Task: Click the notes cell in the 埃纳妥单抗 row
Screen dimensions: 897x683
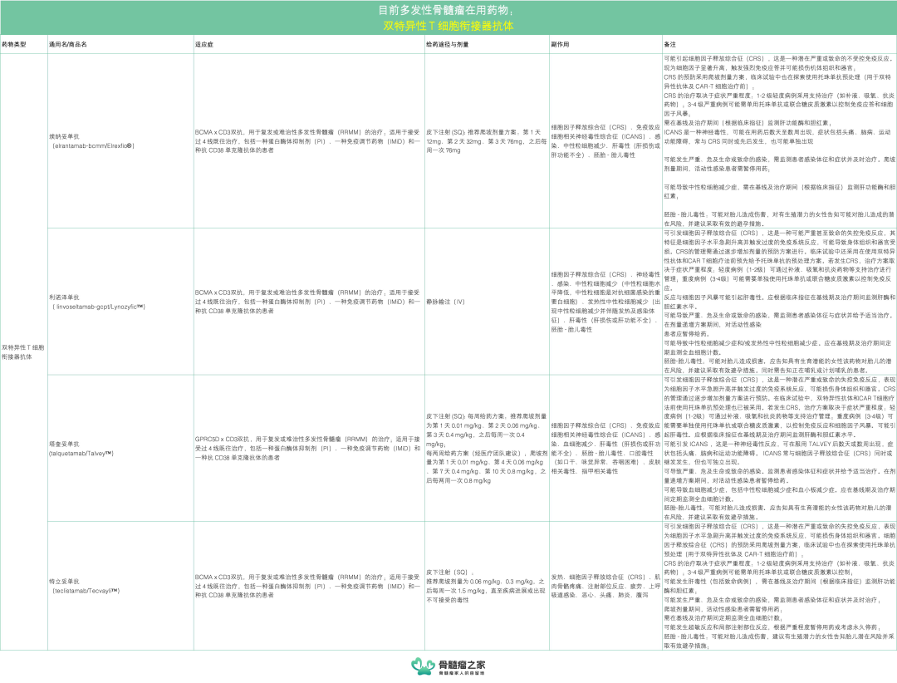Action: click(779, 140)
